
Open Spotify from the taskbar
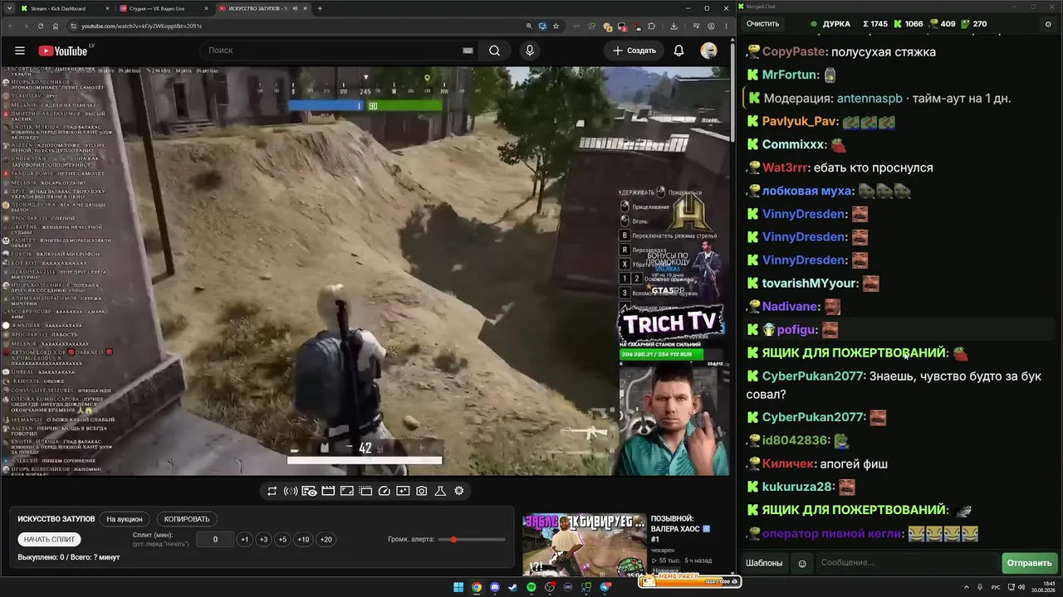531,588
